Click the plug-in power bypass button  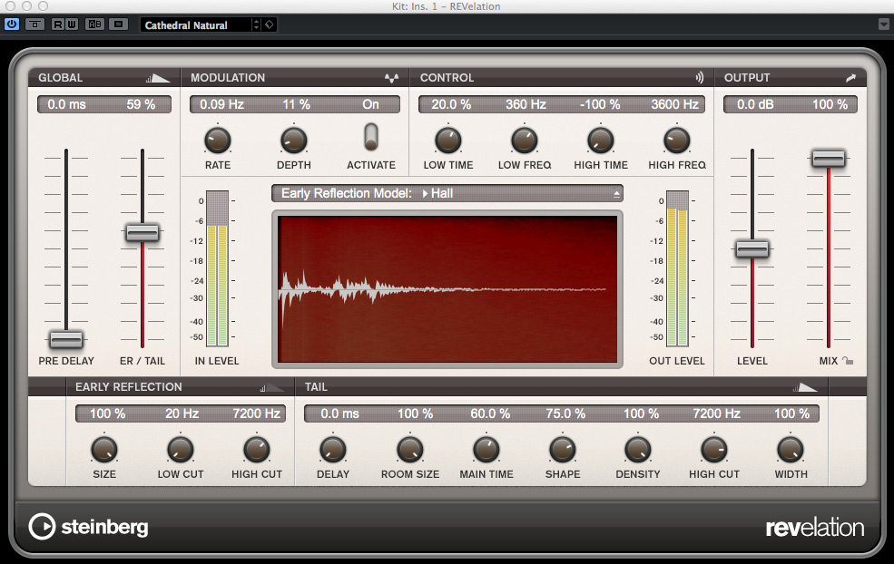[12, 24]
